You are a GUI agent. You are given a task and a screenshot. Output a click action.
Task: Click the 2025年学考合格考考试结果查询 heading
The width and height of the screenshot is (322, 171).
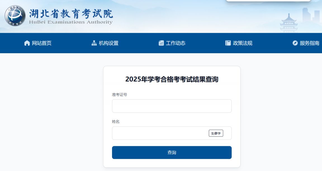172,79
